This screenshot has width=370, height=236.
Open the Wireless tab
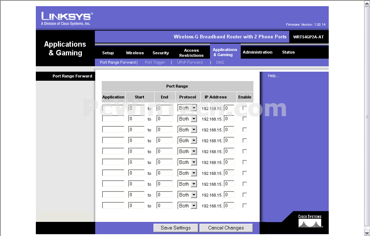click(135, 53)
